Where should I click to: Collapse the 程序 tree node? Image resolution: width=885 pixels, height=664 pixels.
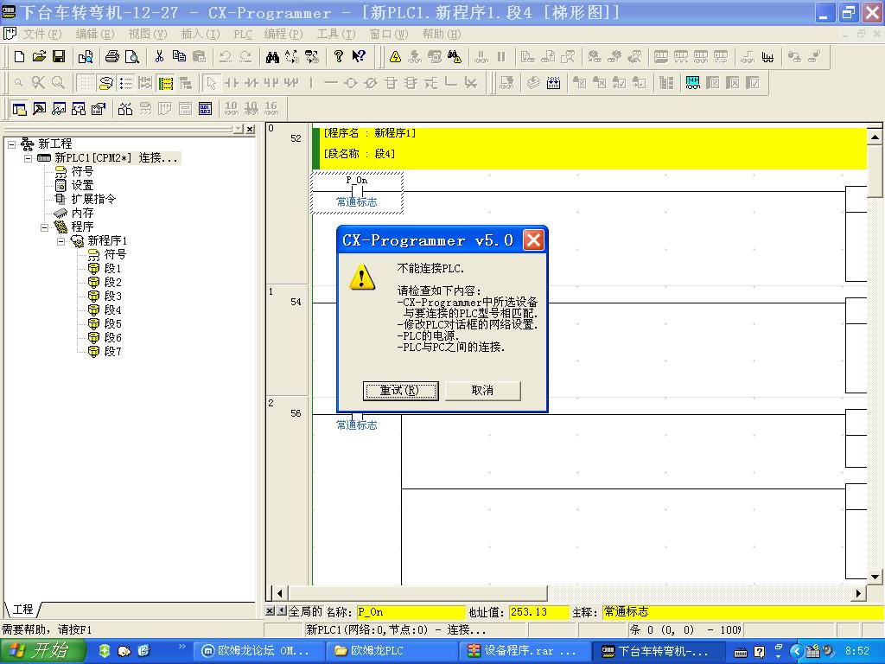coord(45,227)
